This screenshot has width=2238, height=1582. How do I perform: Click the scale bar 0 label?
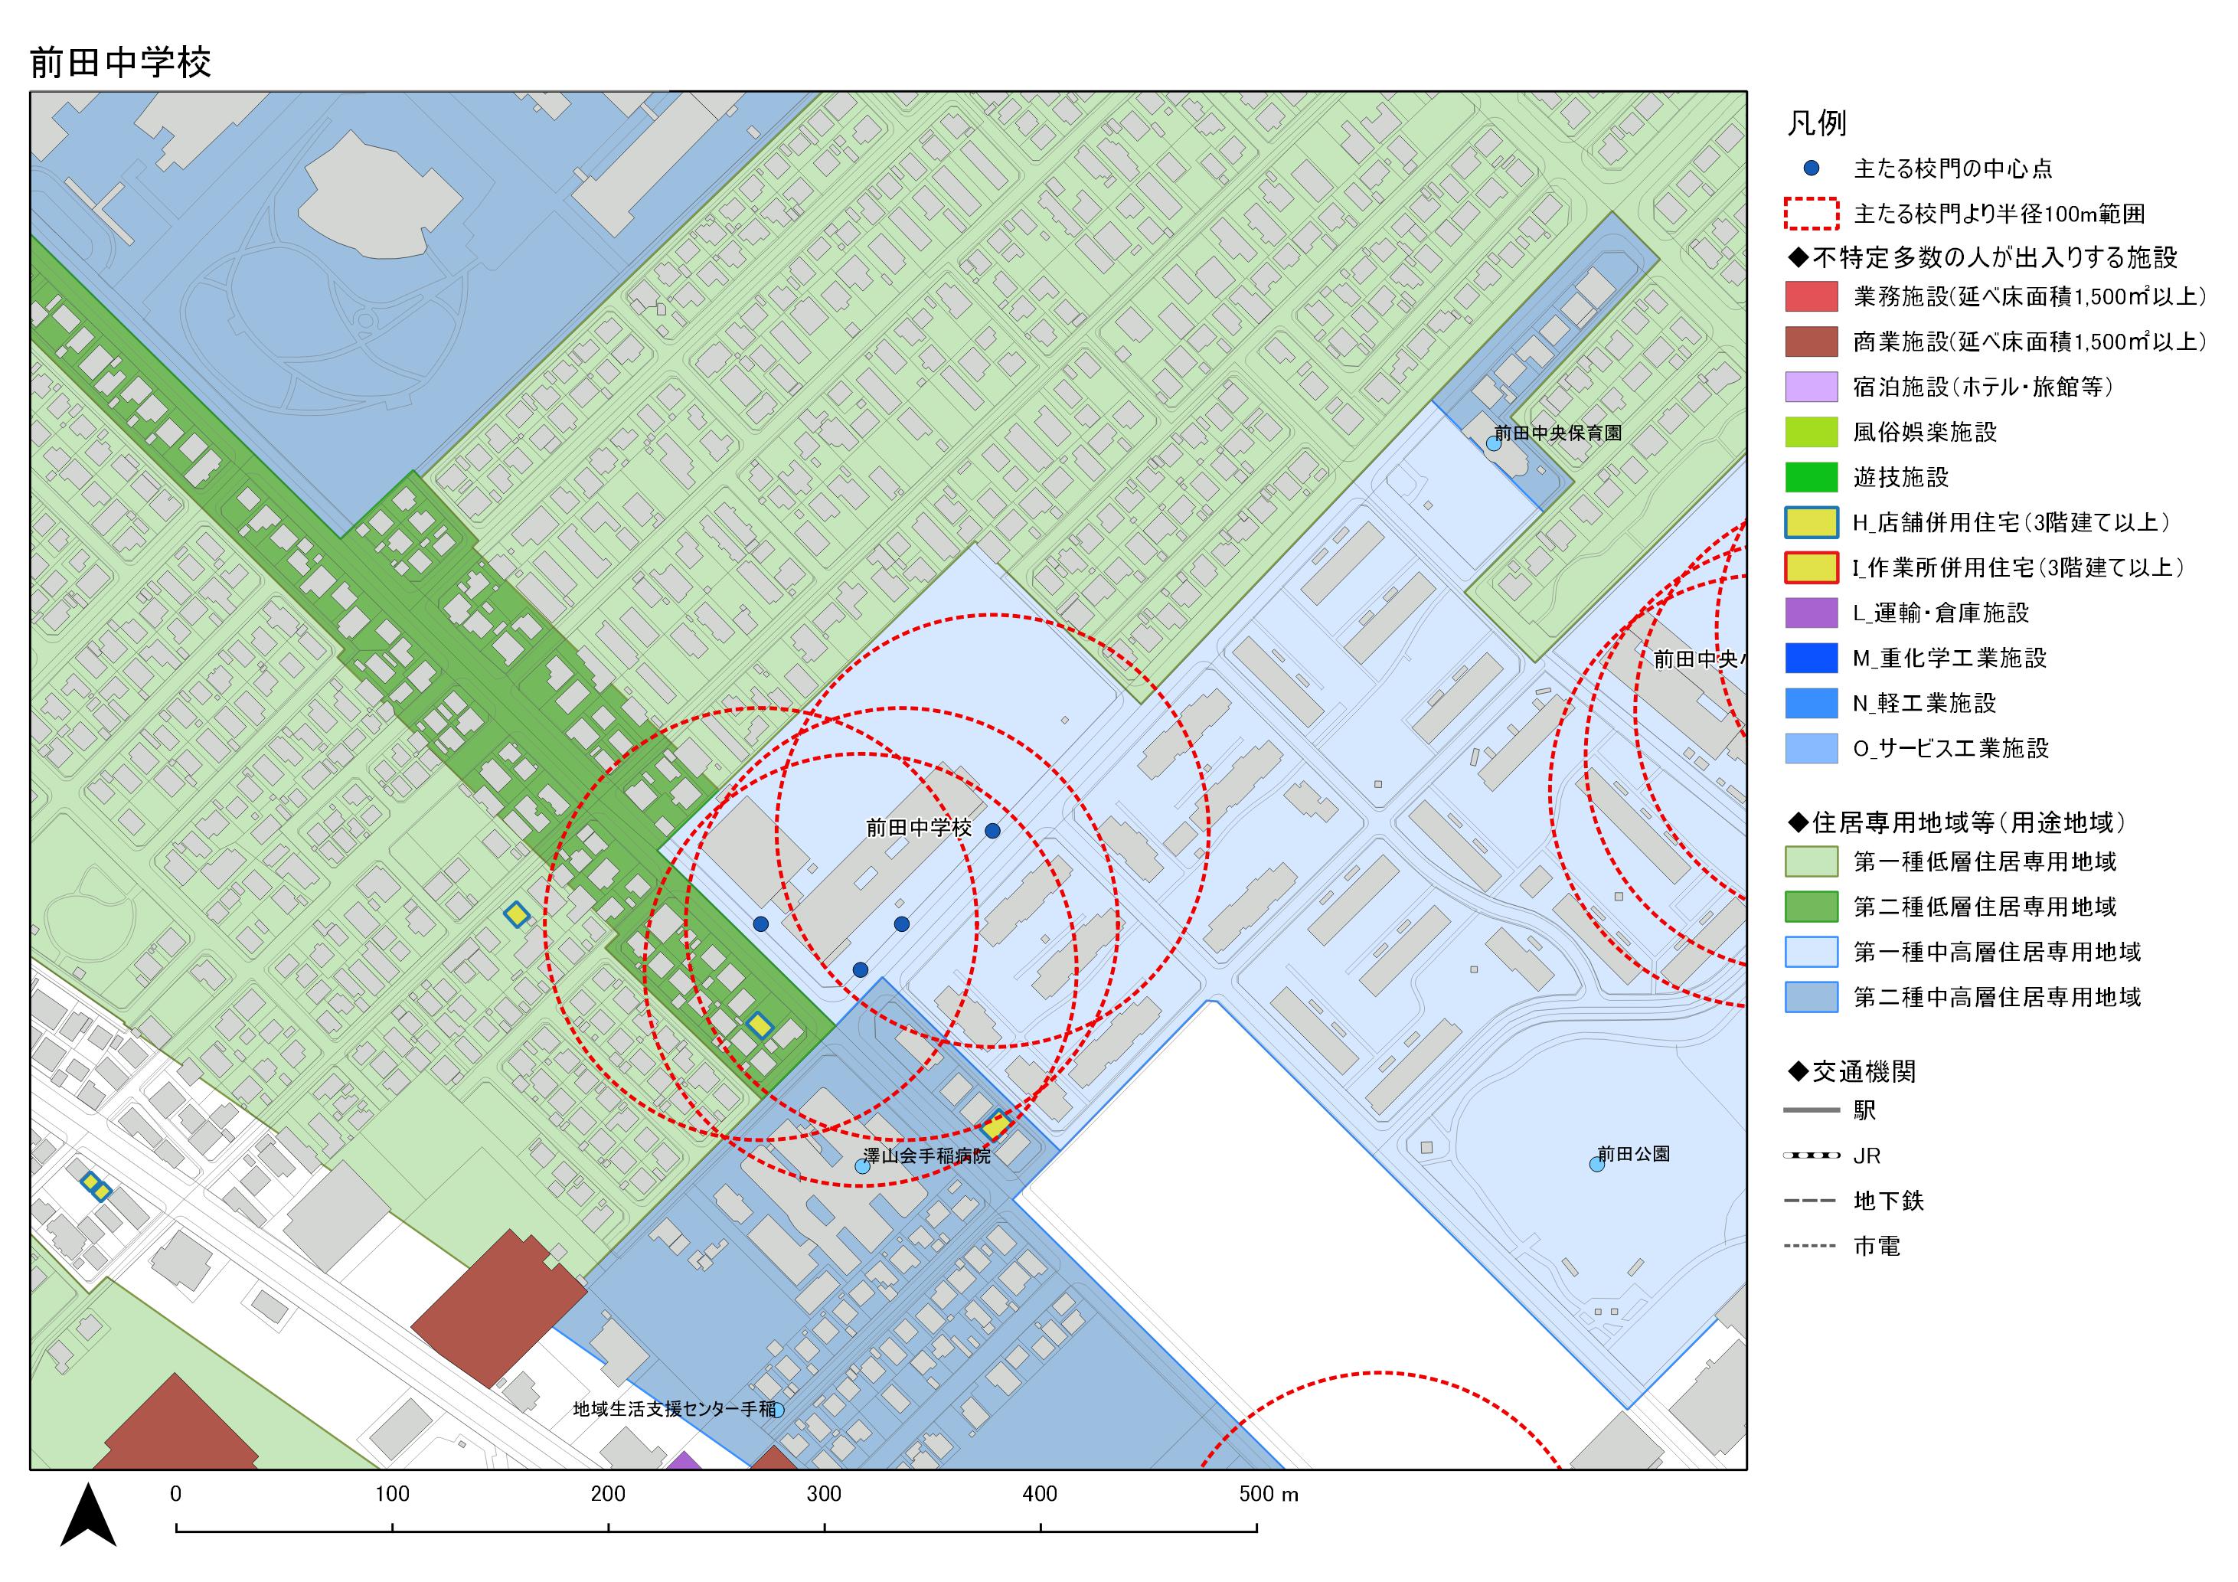coord(175,1494)
